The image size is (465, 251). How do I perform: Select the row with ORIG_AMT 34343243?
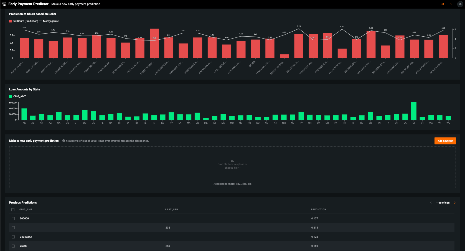pos(13,237)
